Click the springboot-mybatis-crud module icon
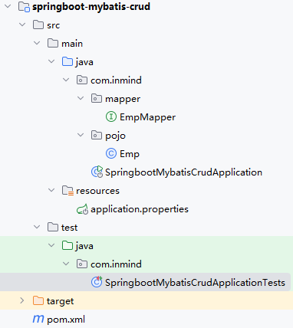The width and height of the screenshot is (293, 328). click(x=25, y=7)
